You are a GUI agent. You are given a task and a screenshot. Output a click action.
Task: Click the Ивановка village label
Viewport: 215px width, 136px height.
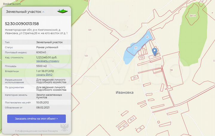click(x=125, y=92)
